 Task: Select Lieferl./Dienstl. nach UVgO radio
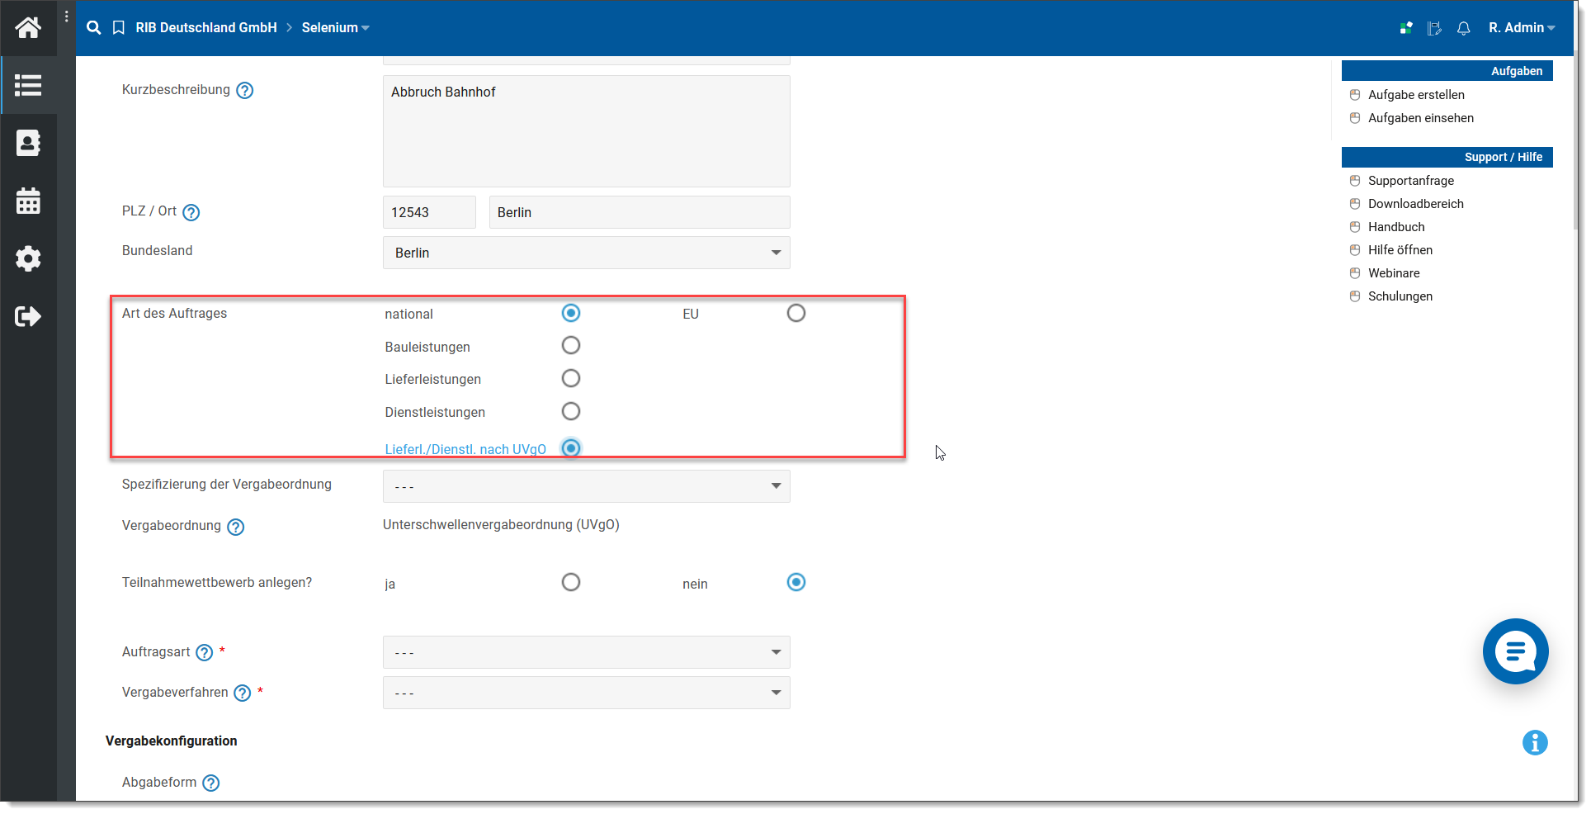coord(571,447)
